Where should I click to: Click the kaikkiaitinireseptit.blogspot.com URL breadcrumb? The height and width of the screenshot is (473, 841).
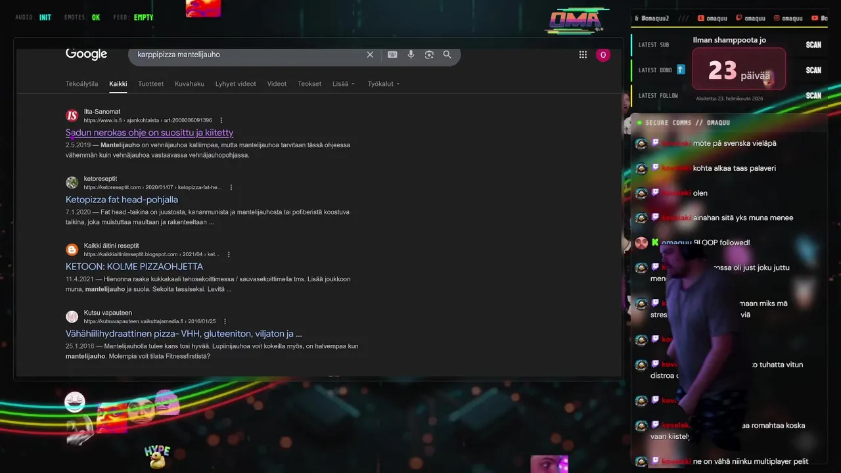[152, 255]
